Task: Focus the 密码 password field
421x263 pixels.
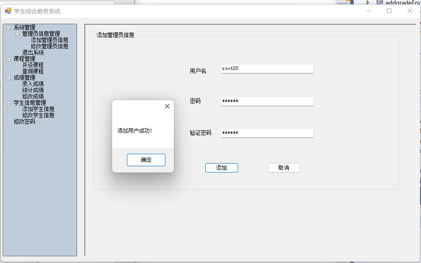Action: coord(267,101)
